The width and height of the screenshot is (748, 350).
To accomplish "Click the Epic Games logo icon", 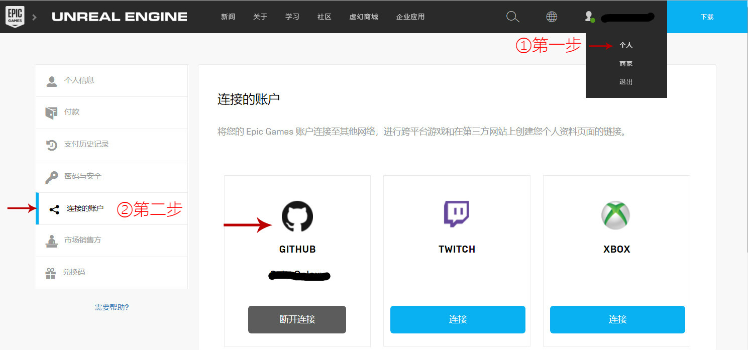I will (x=15, y=16).
